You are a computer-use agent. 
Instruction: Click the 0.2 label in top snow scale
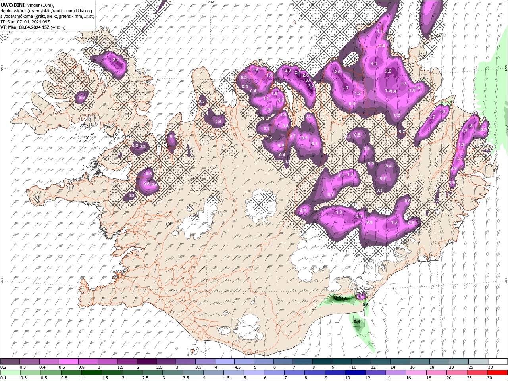pos(4,367)
